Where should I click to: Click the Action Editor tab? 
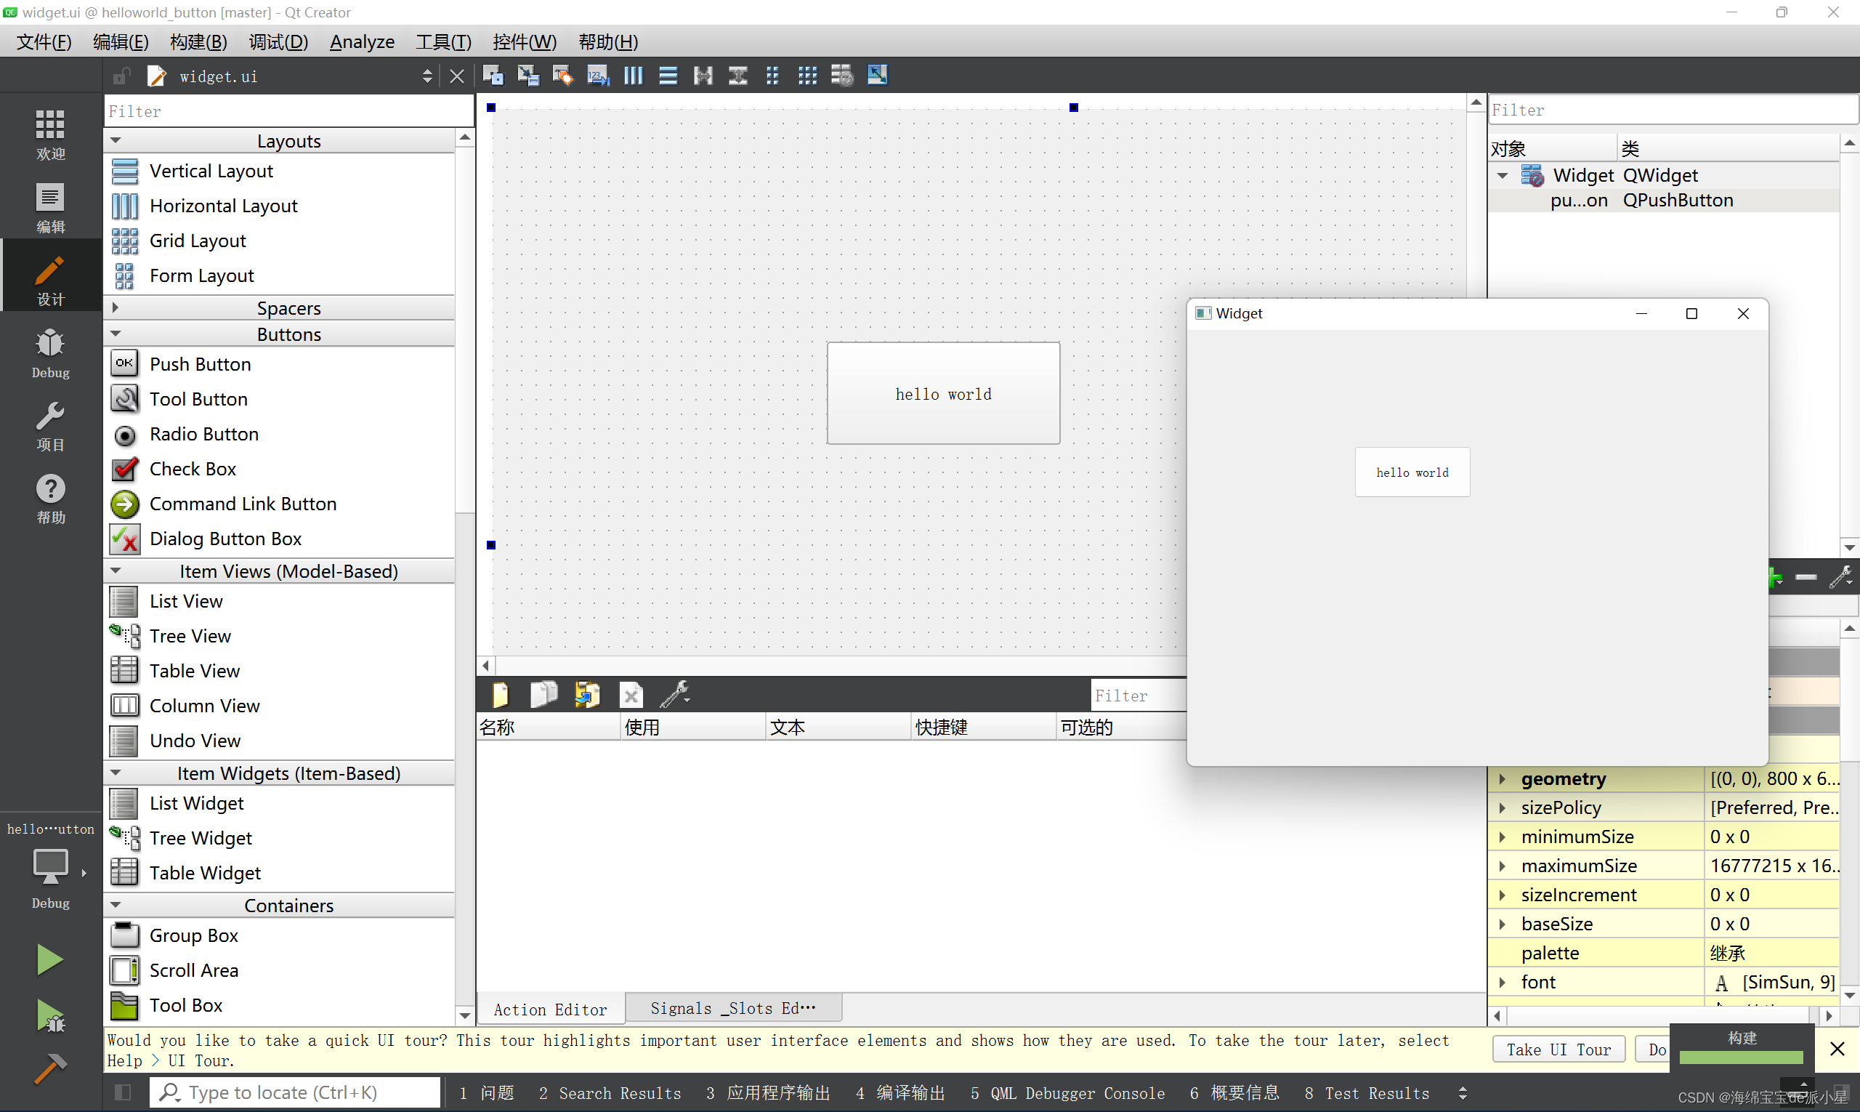click(550, 1009)
